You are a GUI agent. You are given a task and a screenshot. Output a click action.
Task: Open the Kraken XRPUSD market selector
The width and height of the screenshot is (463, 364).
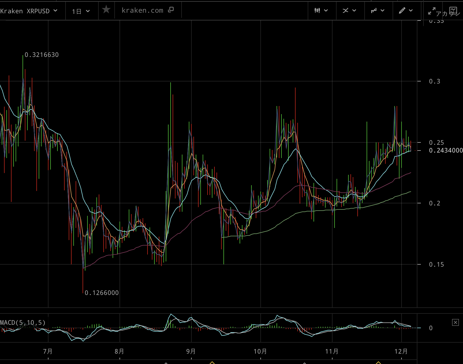coord(29,11)
